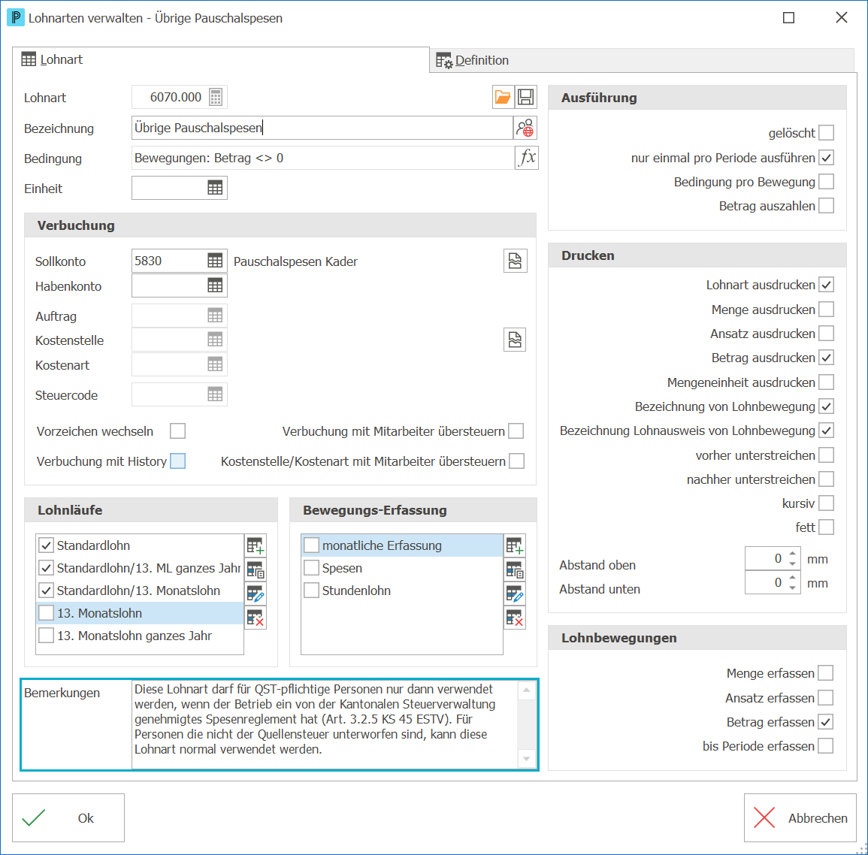This screenshot has width=868, height=855.
Task: Tick the Vorzeichen wechseln checkbox
Action: pos(177,431)
